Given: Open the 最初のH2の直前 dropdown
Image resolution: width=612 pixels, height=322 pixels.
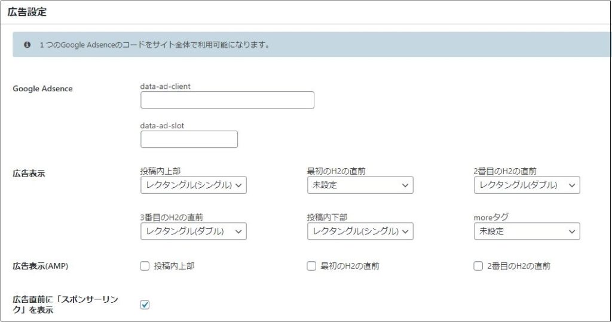Looking at the screenshot, I should coord(360,185).
